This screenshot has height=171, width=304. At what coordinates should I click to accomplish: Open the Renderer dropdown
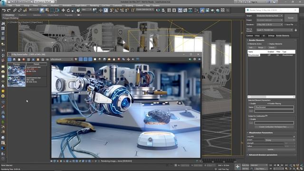270,25
